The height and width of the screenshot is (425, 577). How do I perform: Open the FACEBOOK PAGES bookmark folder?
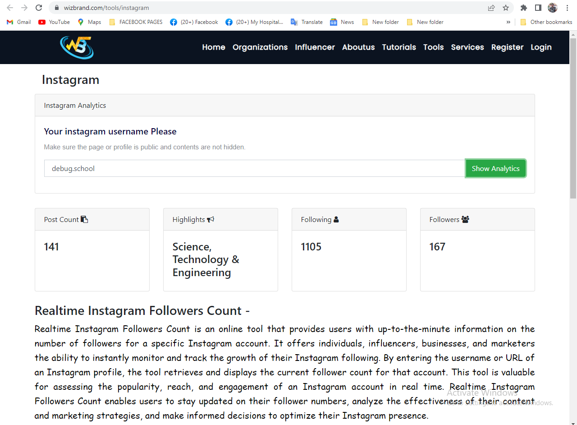[136, 22]
